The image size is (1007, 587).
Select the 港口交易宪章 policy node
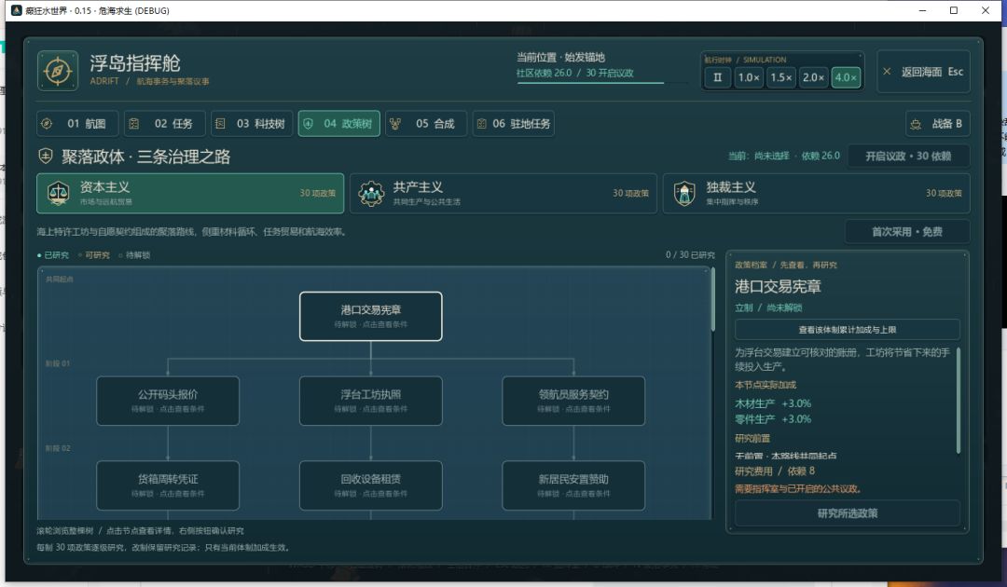point(370,316)
